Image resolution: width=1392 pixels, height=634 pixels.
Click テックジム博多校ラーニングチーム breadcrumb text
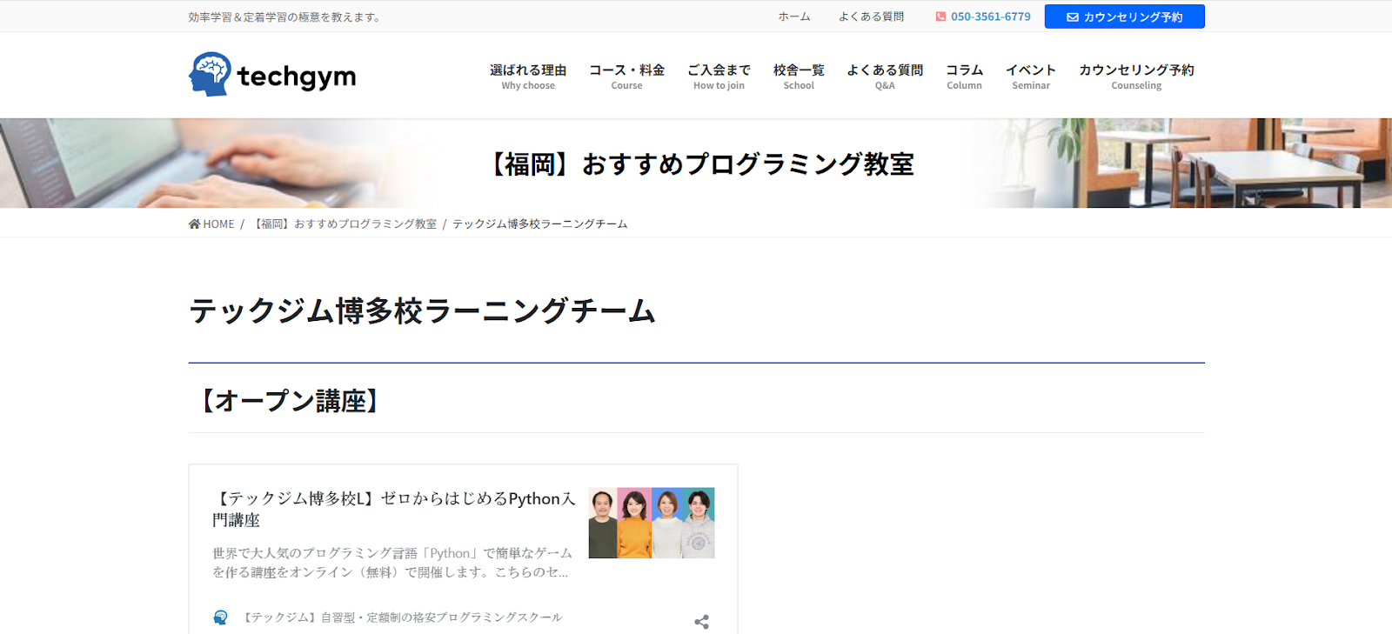tap(539, 224)
